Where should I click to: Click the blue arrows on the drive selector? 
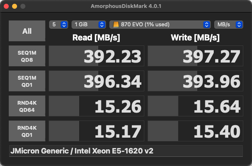coord(207,25)
